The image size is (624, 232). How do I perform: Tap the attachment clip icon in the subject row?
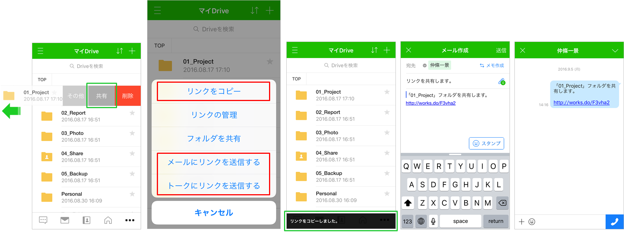502,82
